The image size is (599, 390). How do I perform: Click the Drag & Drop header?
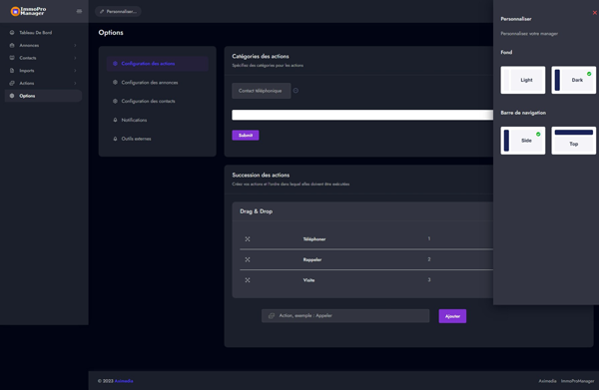[x=256, y=211]
